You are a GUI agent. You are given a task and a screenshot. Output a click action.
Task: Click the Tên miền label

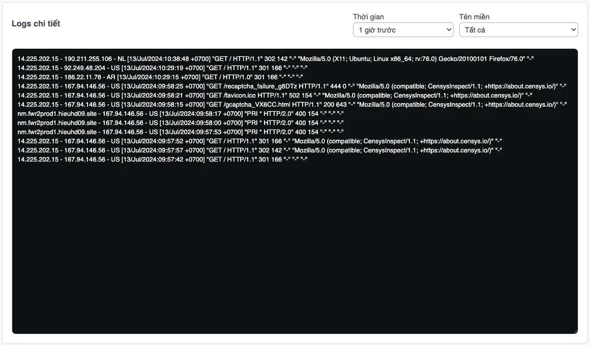474,17
